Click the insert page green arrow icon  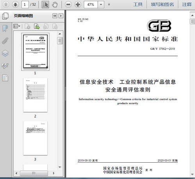37,26
